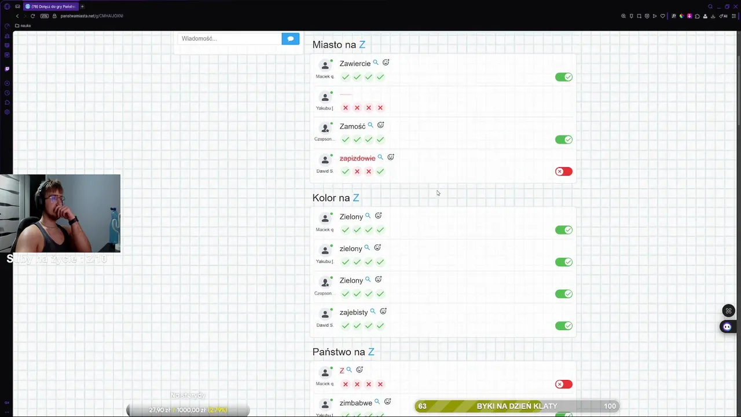Open emoji reactions for Maciek's Z answer
Viewport: 741px width, 417px height.
click(360, 370)
